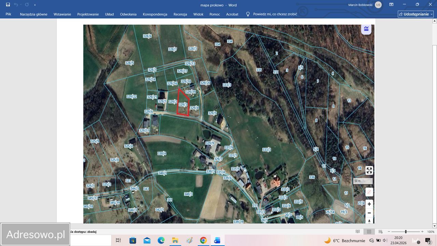This screenshot has height=246, width=437.
Task: Switch to Print Layout view
Action: click(x=369, y=232)
